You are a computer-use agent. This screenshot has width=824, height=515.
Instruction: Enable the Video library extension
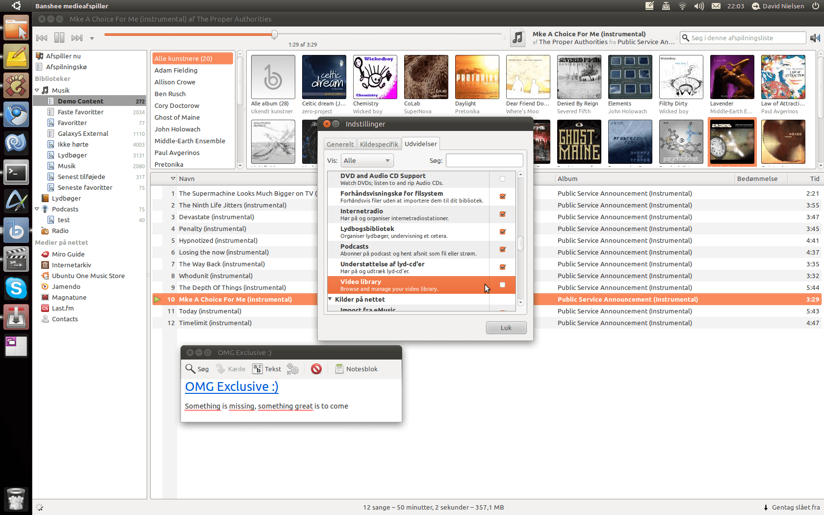(x=502, y=285)
